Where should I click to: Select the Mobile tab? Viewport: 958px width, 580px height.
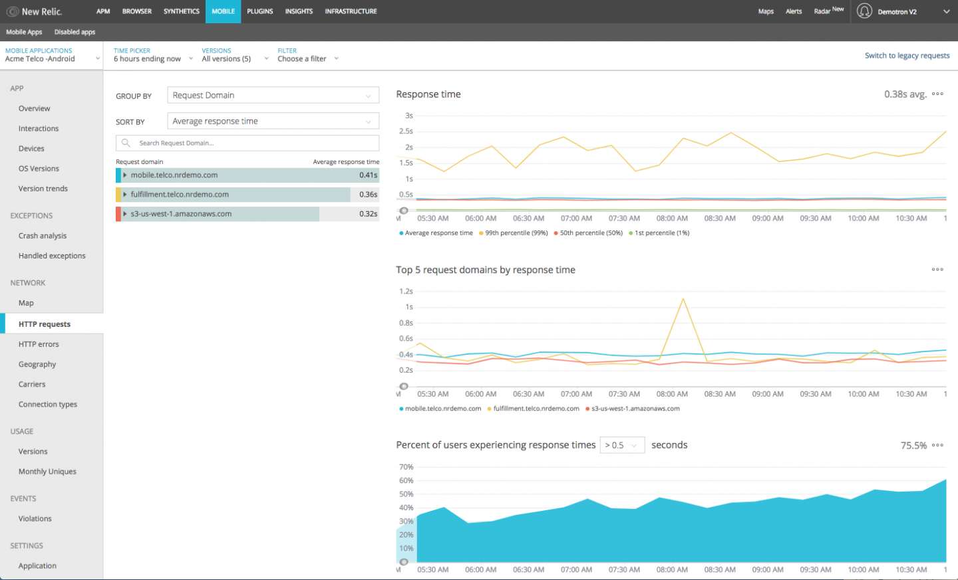[224, 11]
